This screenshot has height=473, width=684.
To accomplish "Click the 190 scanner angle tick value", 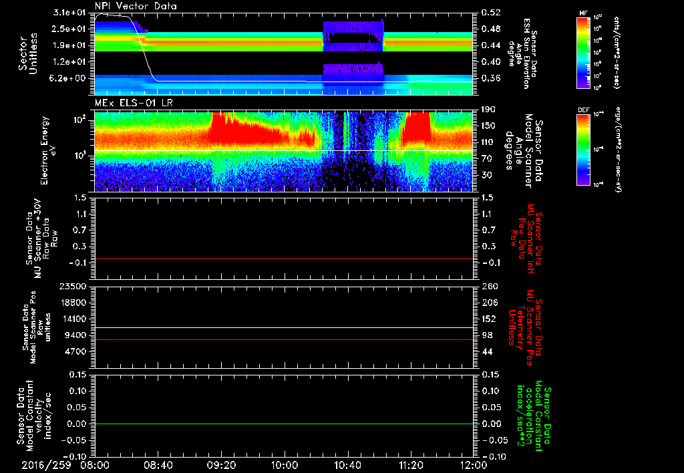I will pos(490,110).
